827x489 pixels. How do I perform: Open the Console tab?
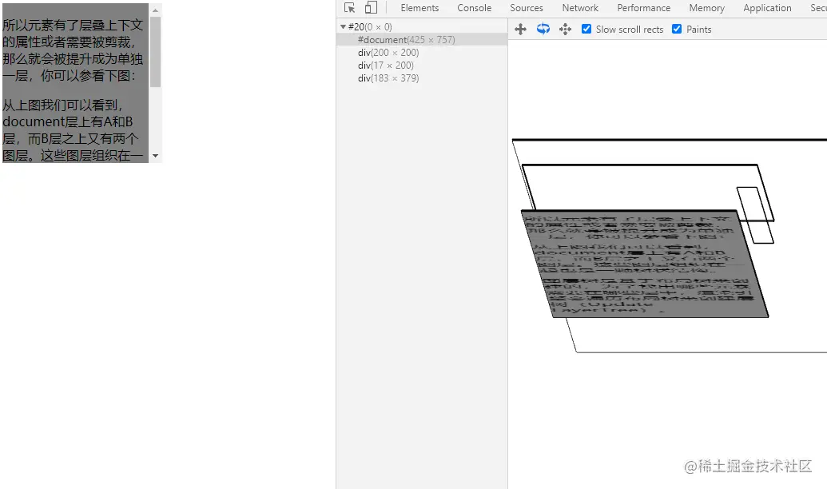(474, 8)
